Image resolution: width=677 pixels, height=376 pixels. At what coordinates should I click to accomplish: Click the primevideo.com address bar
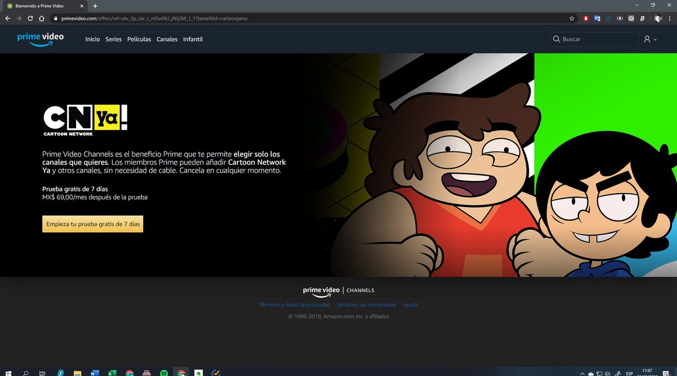click(314, 18)
